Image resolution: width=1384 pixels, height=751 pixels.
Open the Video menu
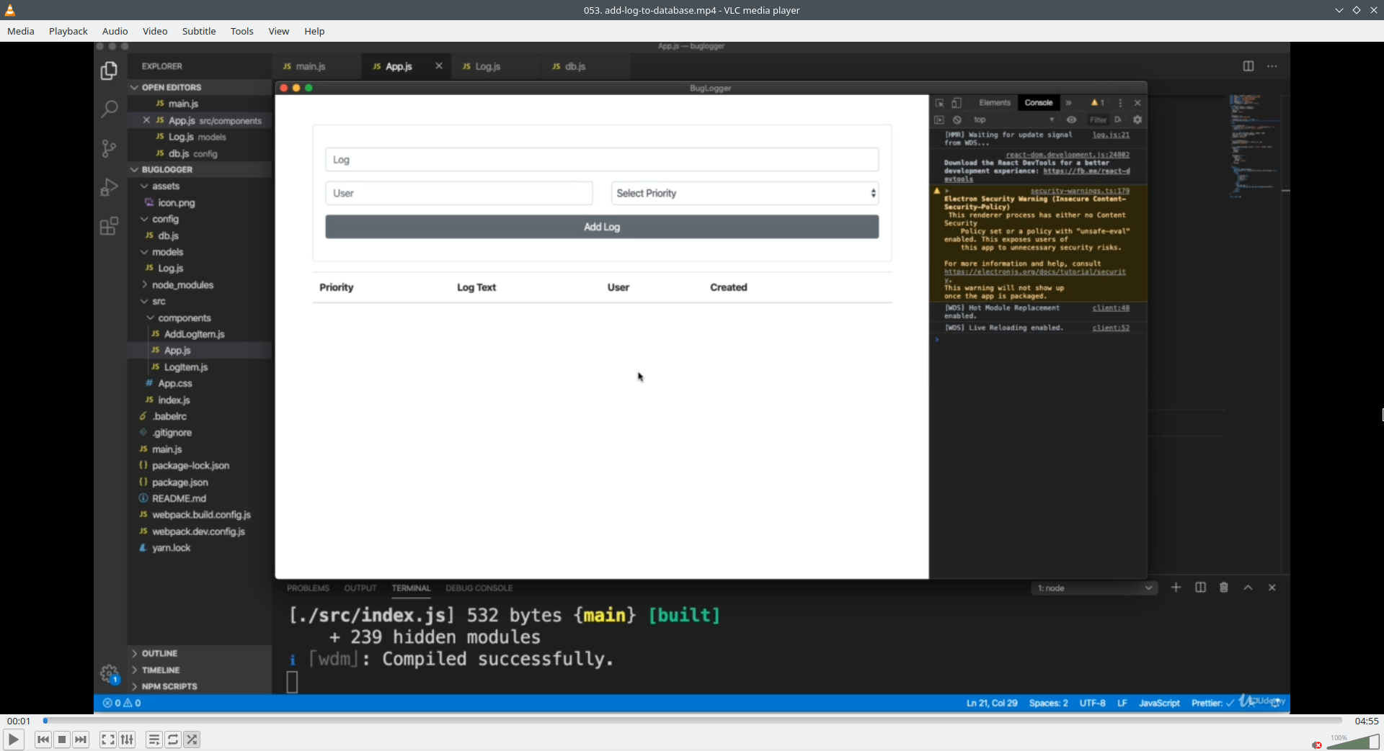point(155,31)
